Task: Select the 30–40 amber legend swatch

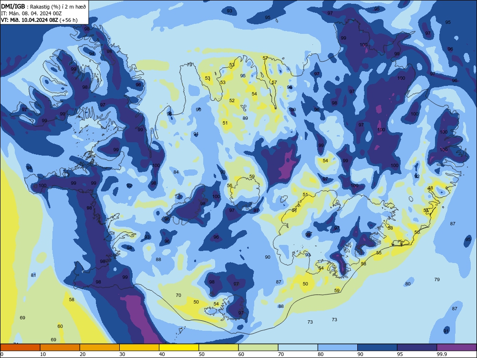Action: (x=139, y=347)
